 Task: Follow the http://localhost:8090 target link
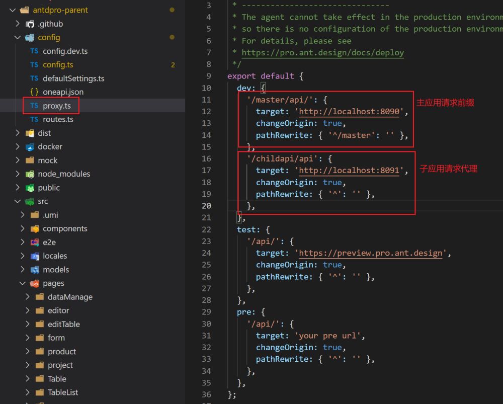[x=349, y=112]
